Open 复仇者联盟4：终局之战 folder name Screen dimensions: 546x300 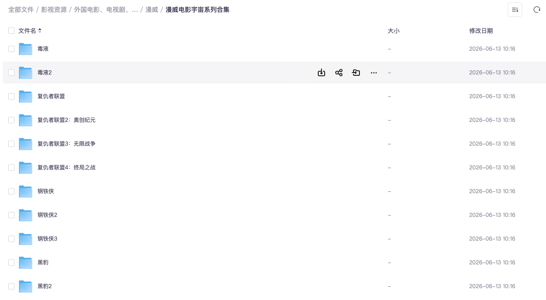click(x=66, y=168)
